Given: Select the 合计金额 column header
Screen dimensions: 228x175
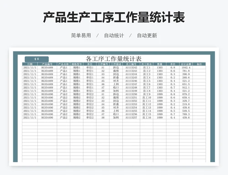Looking at the screenshot, I should tap(186, 64).
